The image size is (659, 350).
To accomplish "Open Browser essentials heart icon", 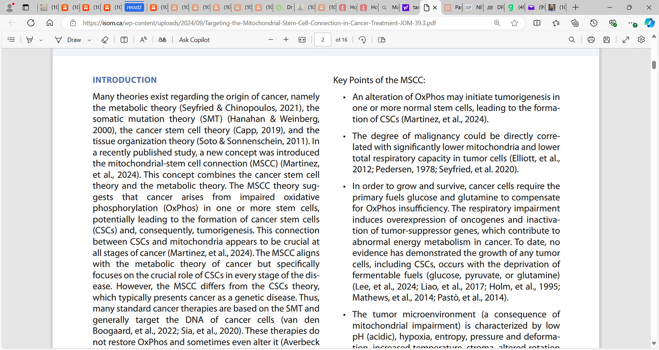I will 613,23.
